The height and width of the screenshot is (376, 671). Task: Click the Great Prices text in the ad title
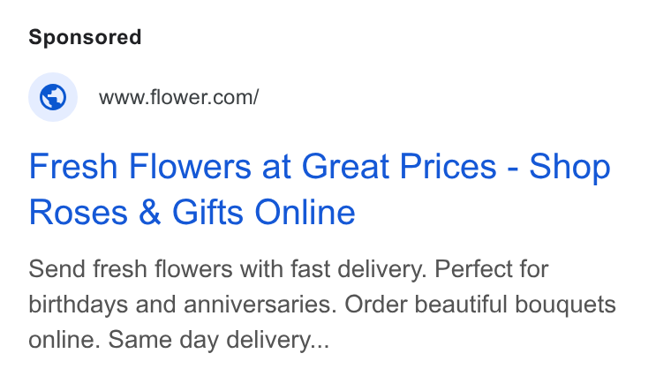click(x=399, y=167)
